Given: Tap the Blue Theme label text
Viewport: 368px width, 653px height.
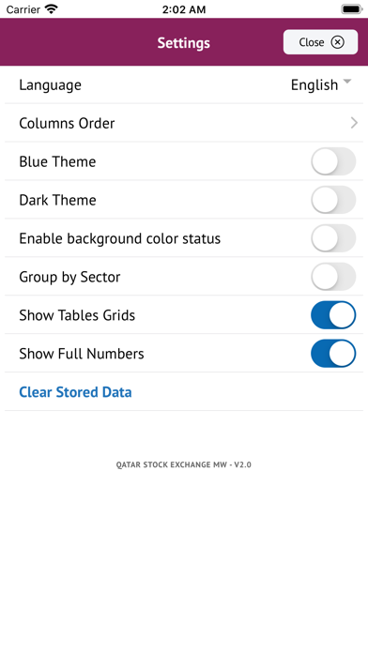Looking at the screenshot, I should click(x=57, y=161).
